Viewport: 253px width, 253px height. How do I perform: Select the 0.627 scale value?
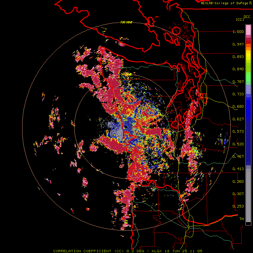pos(238,119)
